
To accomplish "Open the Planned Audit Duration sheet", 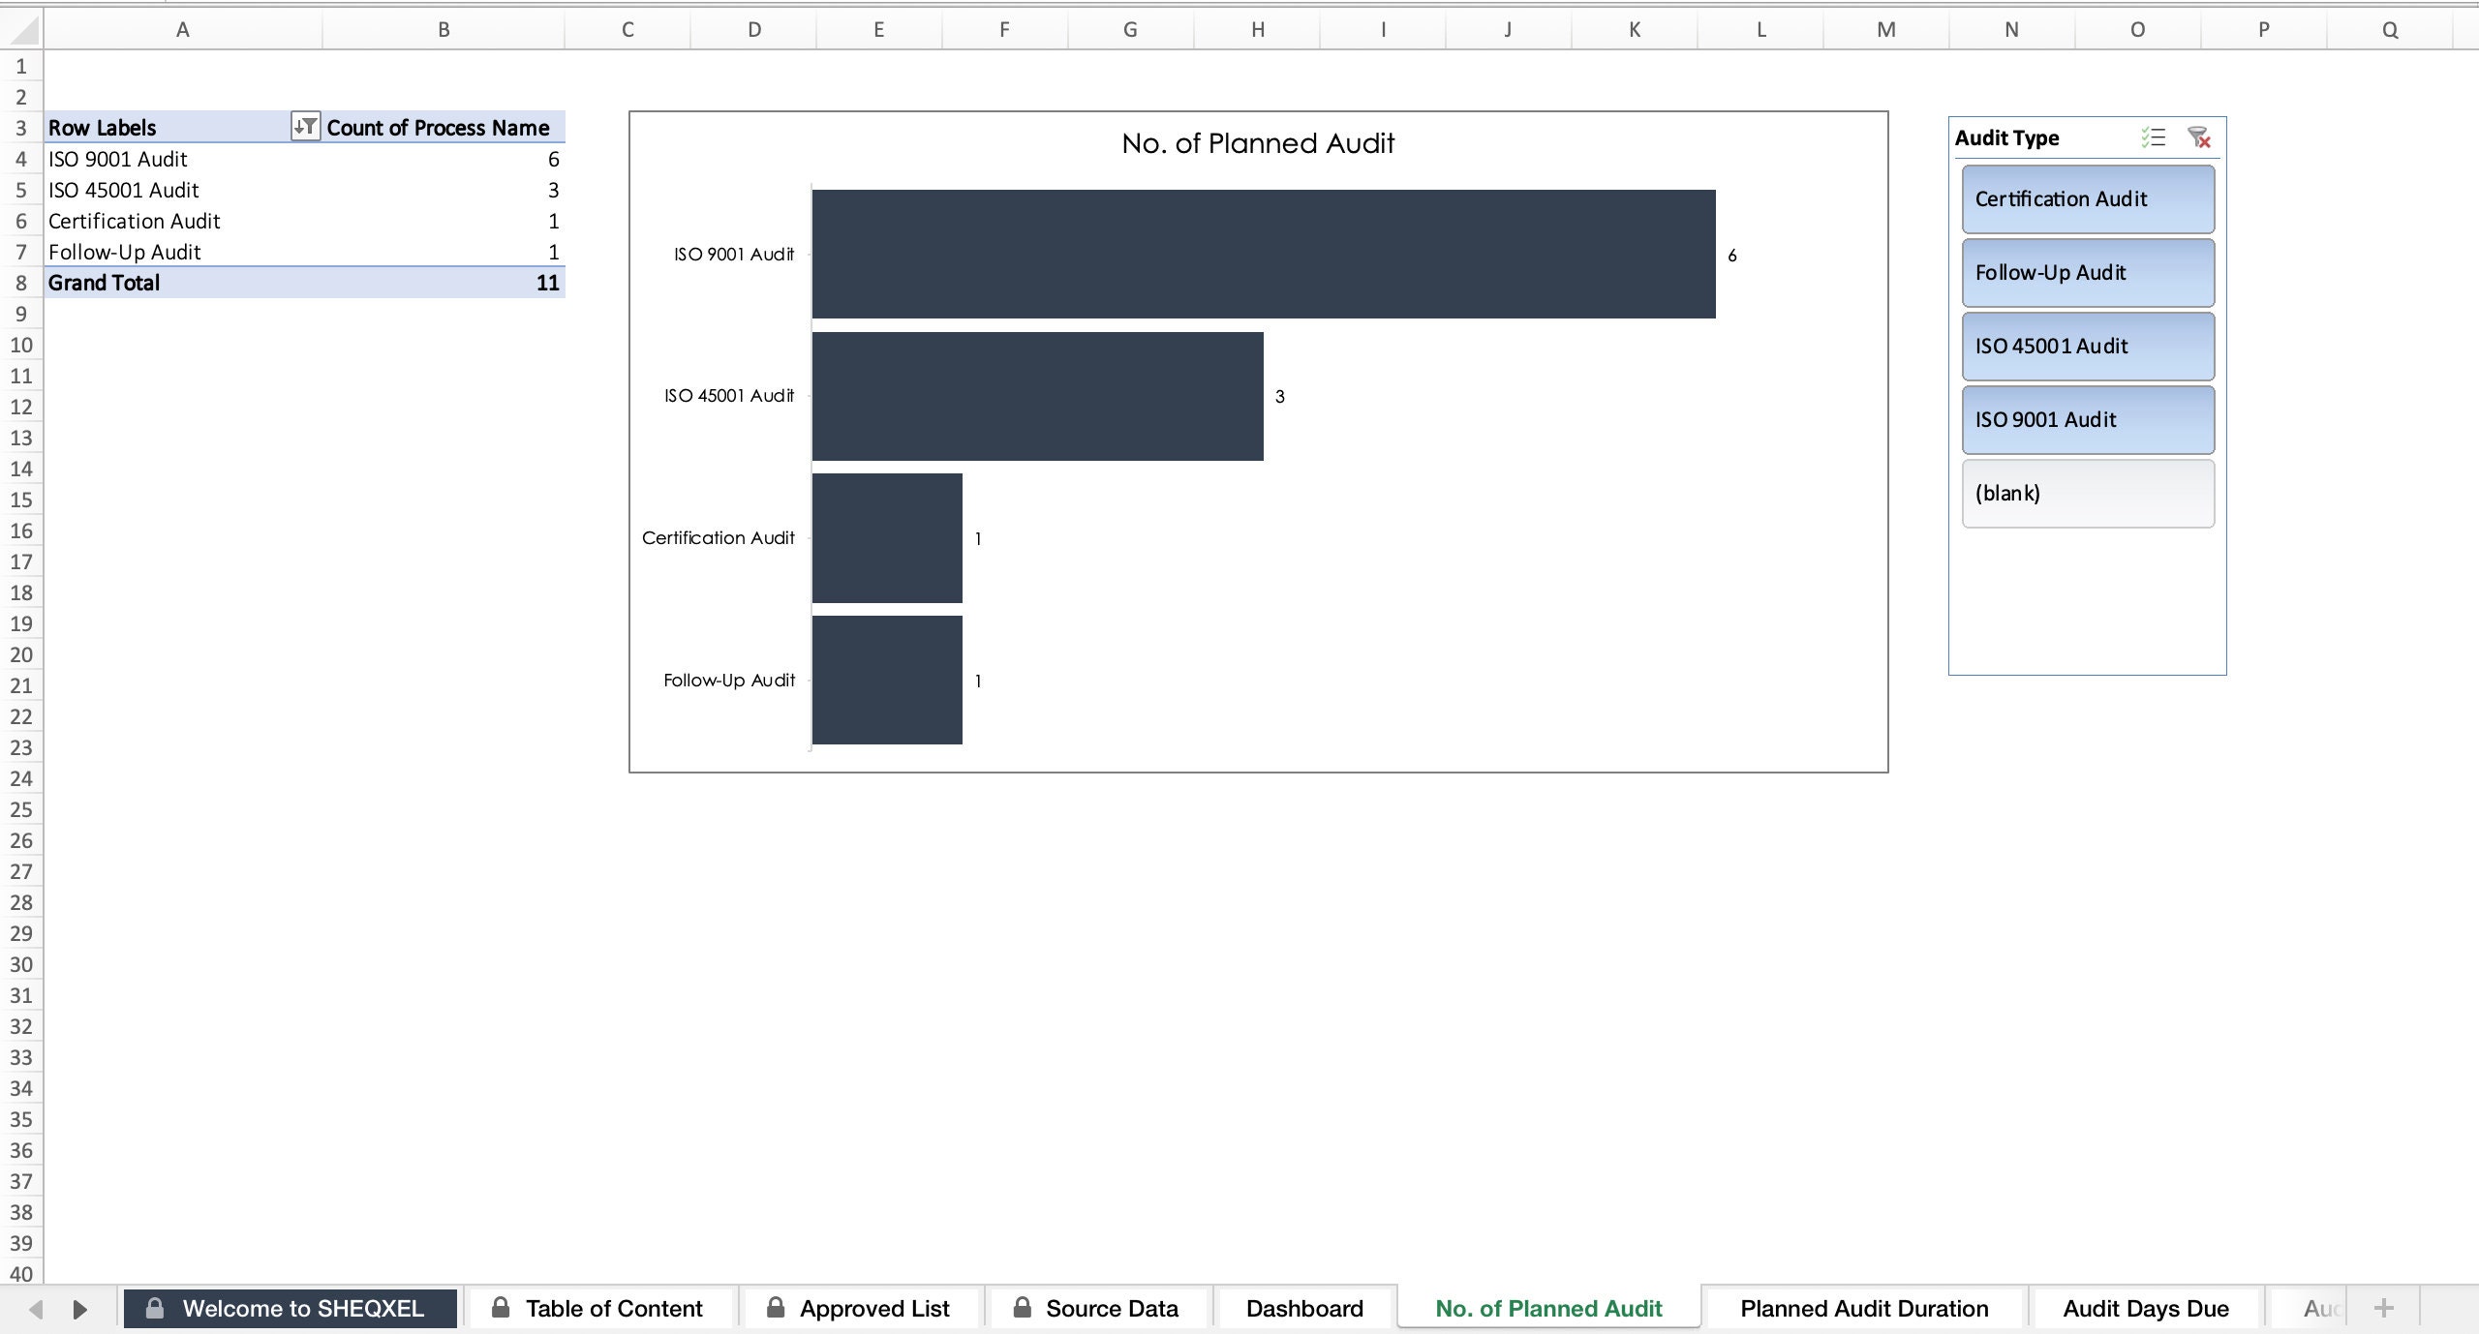I will (1864, 1309).
